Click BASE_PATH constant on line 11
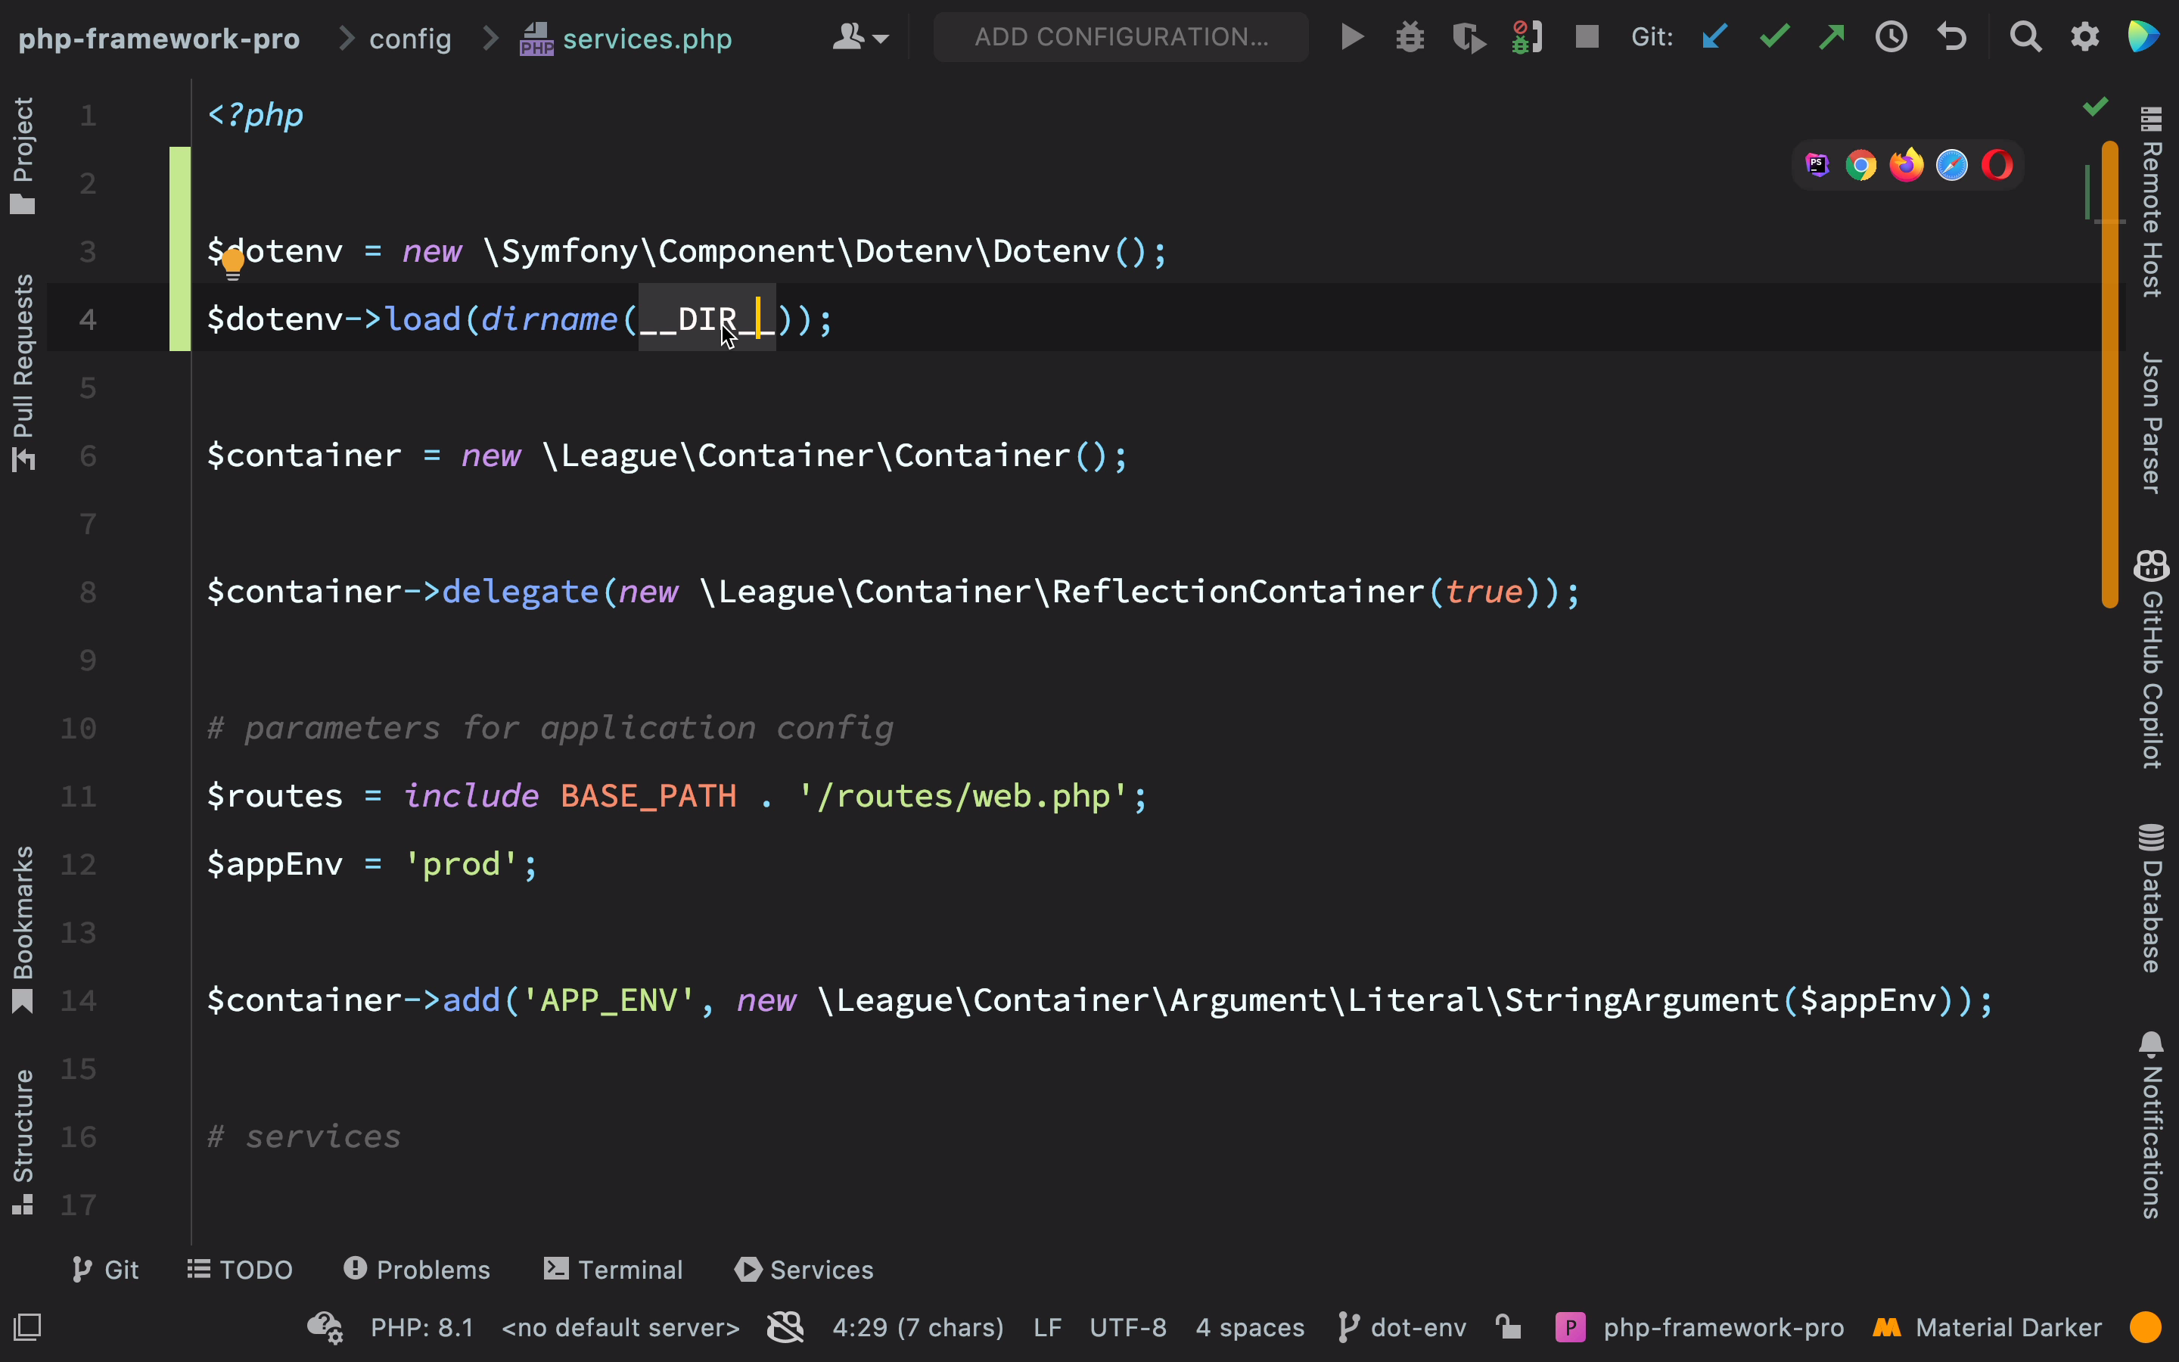Viewport: 2179px width, 1362px height. coord(648,796)
